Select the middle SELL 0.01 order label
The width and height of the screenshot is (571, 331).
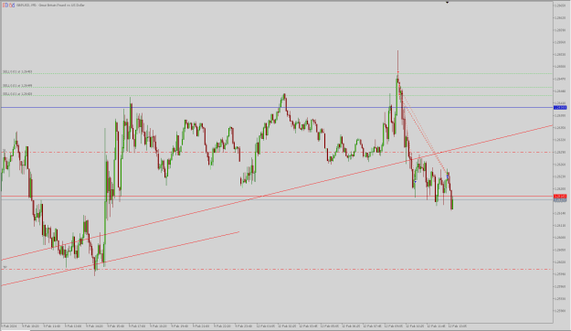click(17, 86)
